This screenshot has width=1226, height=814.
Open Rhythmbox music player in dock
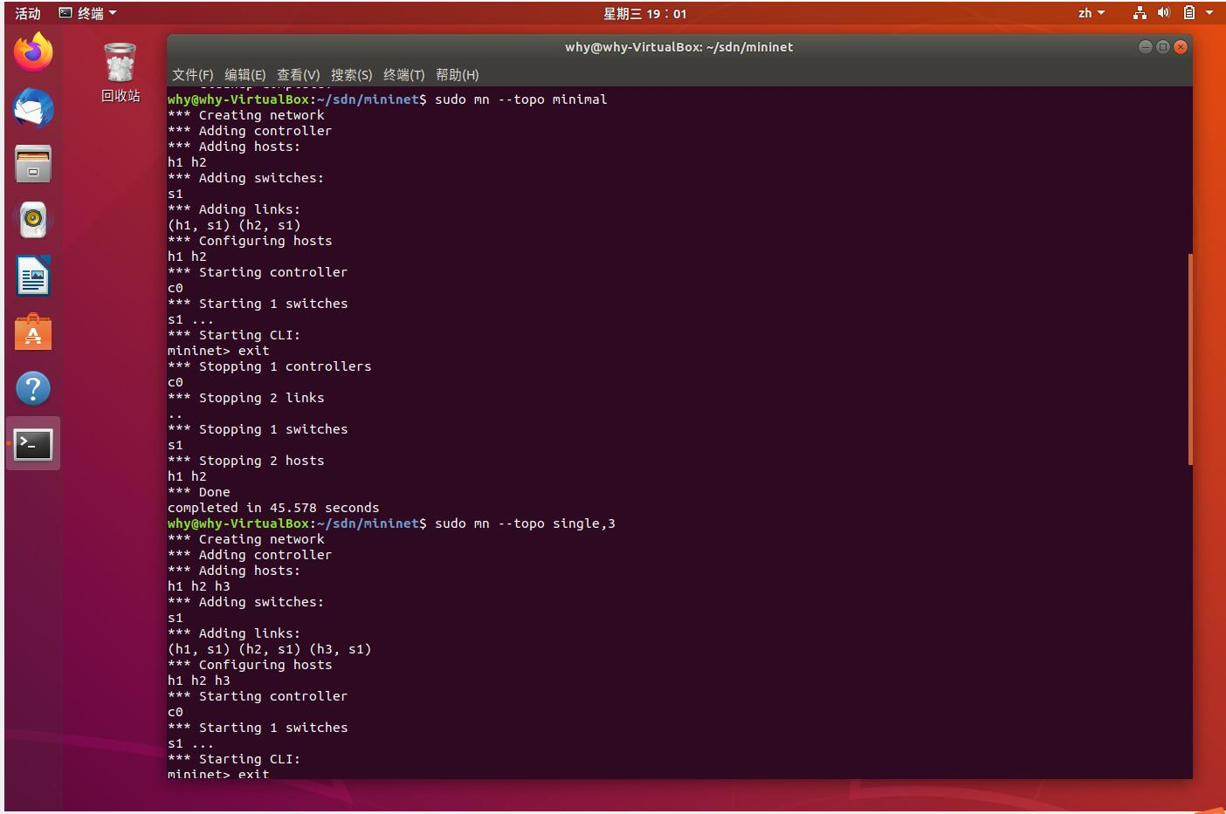pyautogui.click(x=33, y=220)
